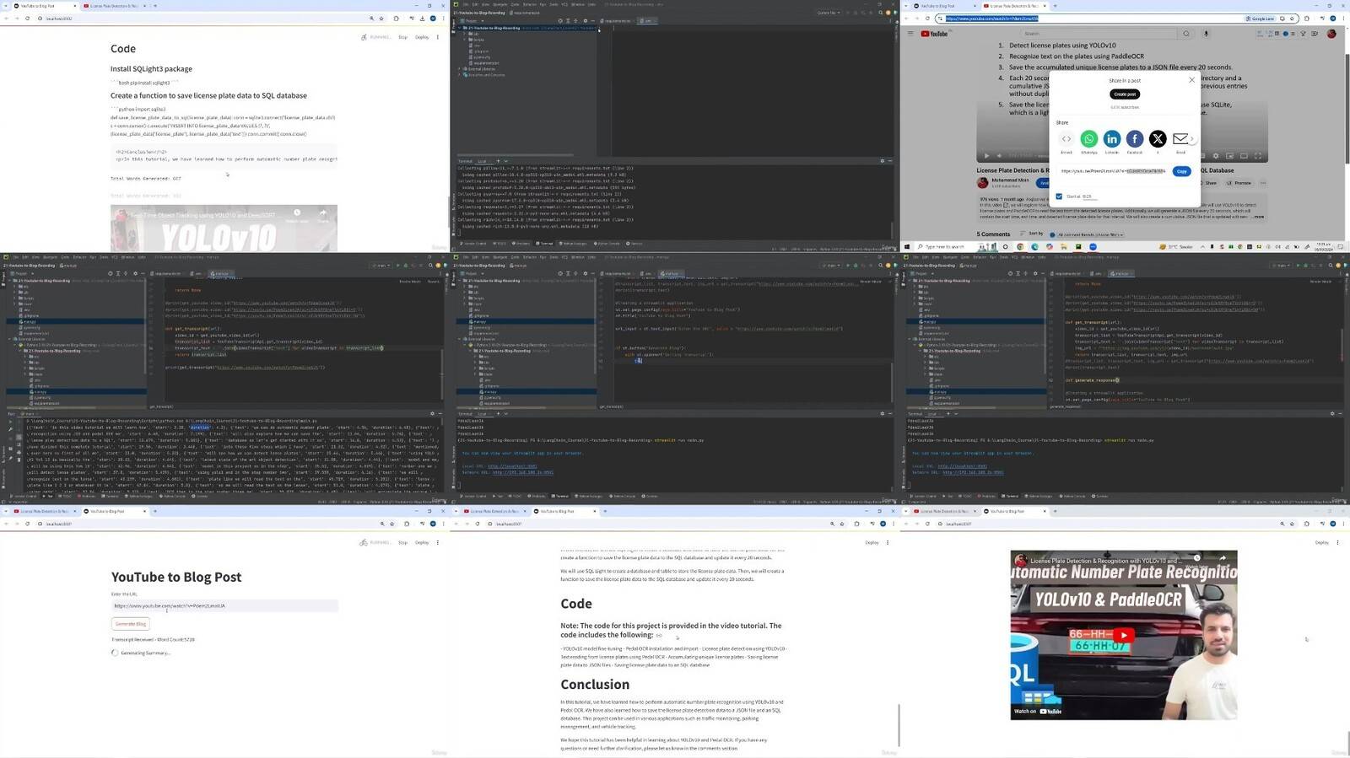Viewport: 1350px width, 758px height.
Task: Open the YouTube hamburger guide menu
Action: 910,34
